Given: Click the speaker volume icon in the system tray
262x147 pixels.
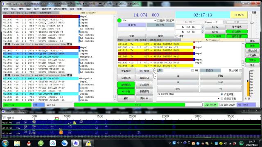Looking at the screenshot, I should click(226, 143).
